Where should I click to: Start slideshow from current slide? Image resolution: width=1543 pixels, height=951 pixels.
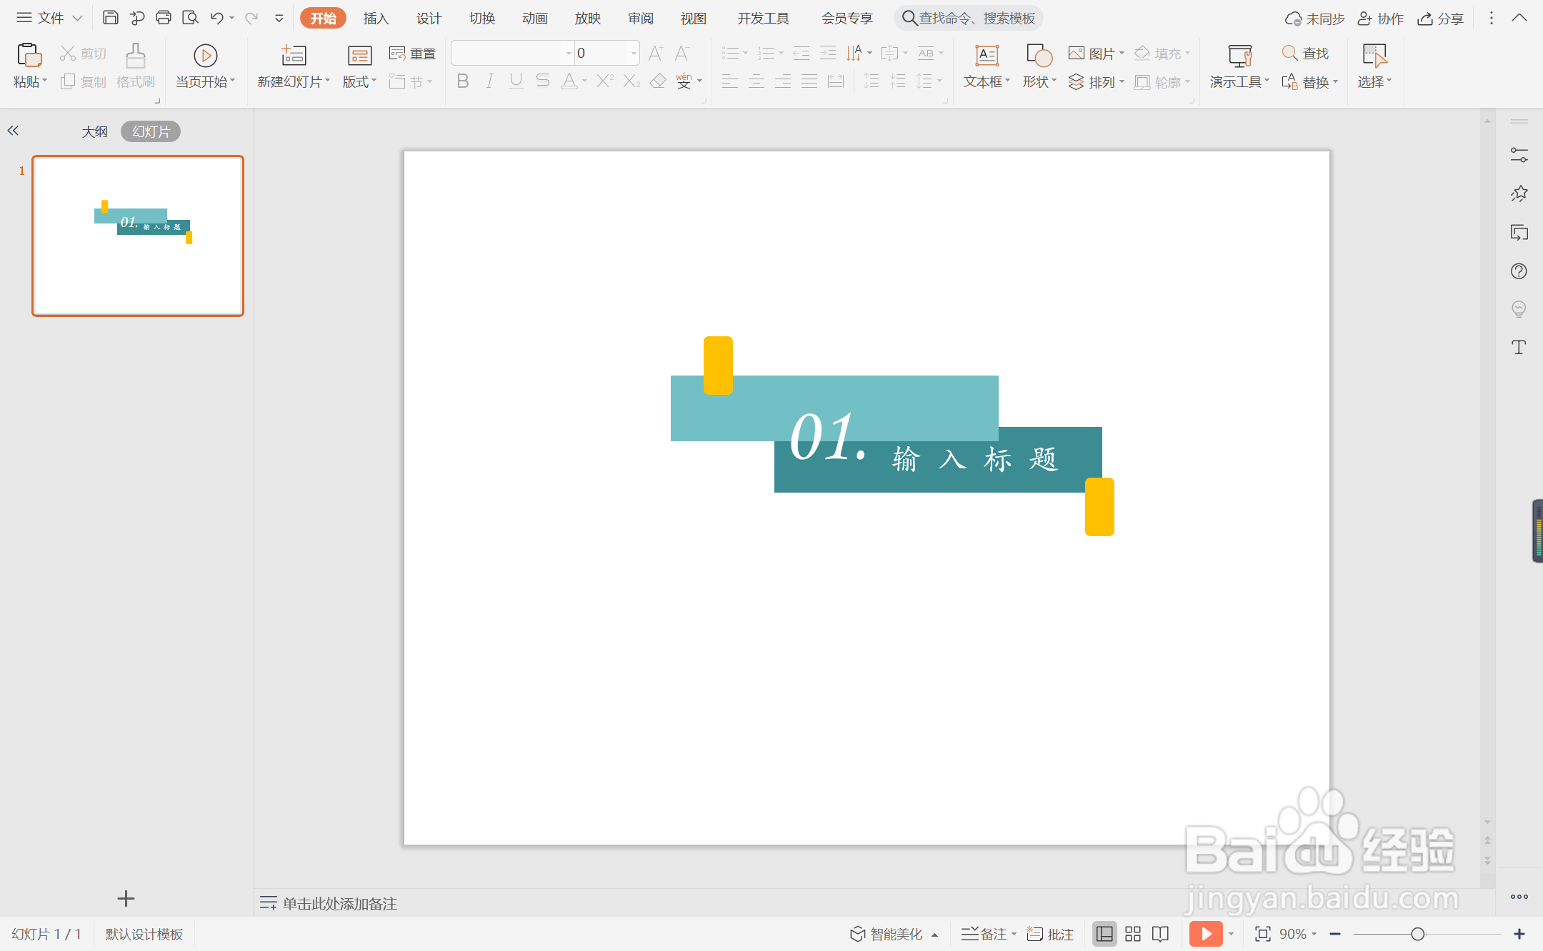coord(205,56)
